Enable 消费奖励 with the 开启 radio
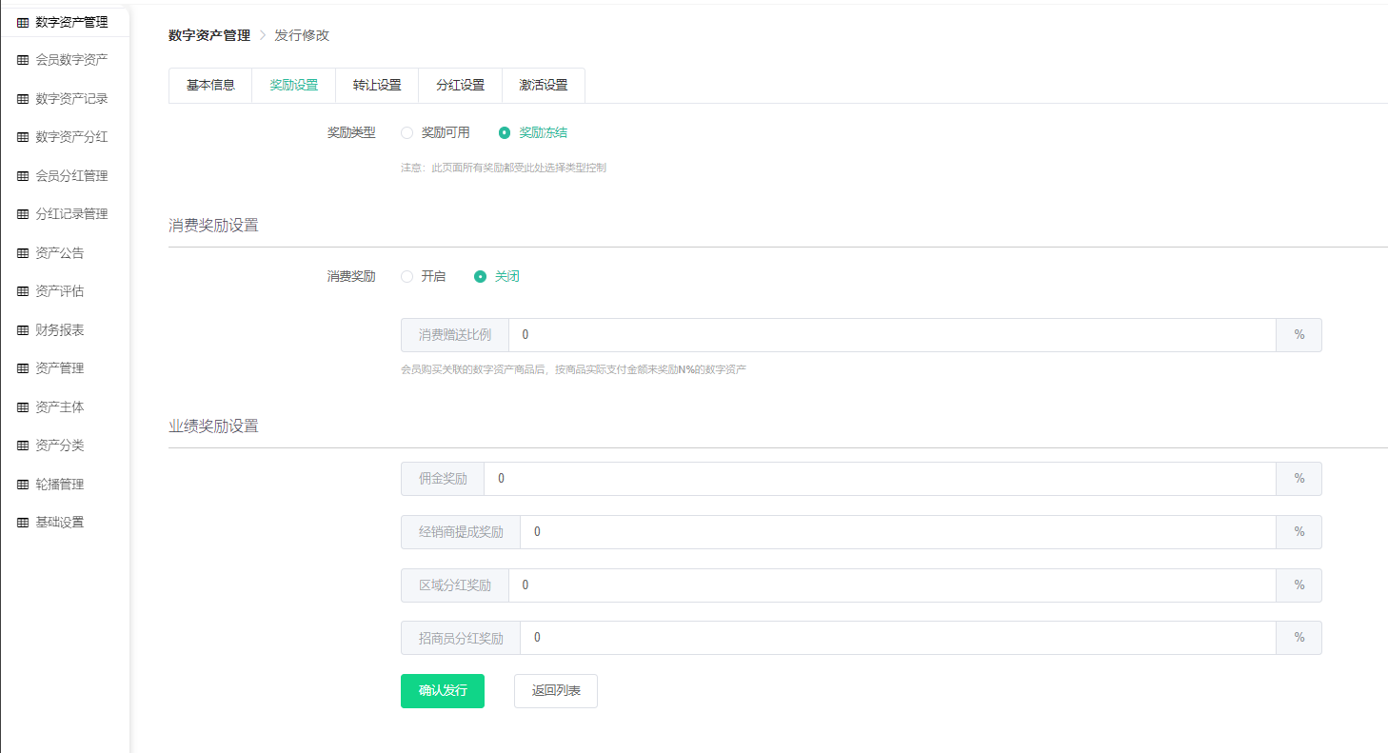 coord(407,277)
